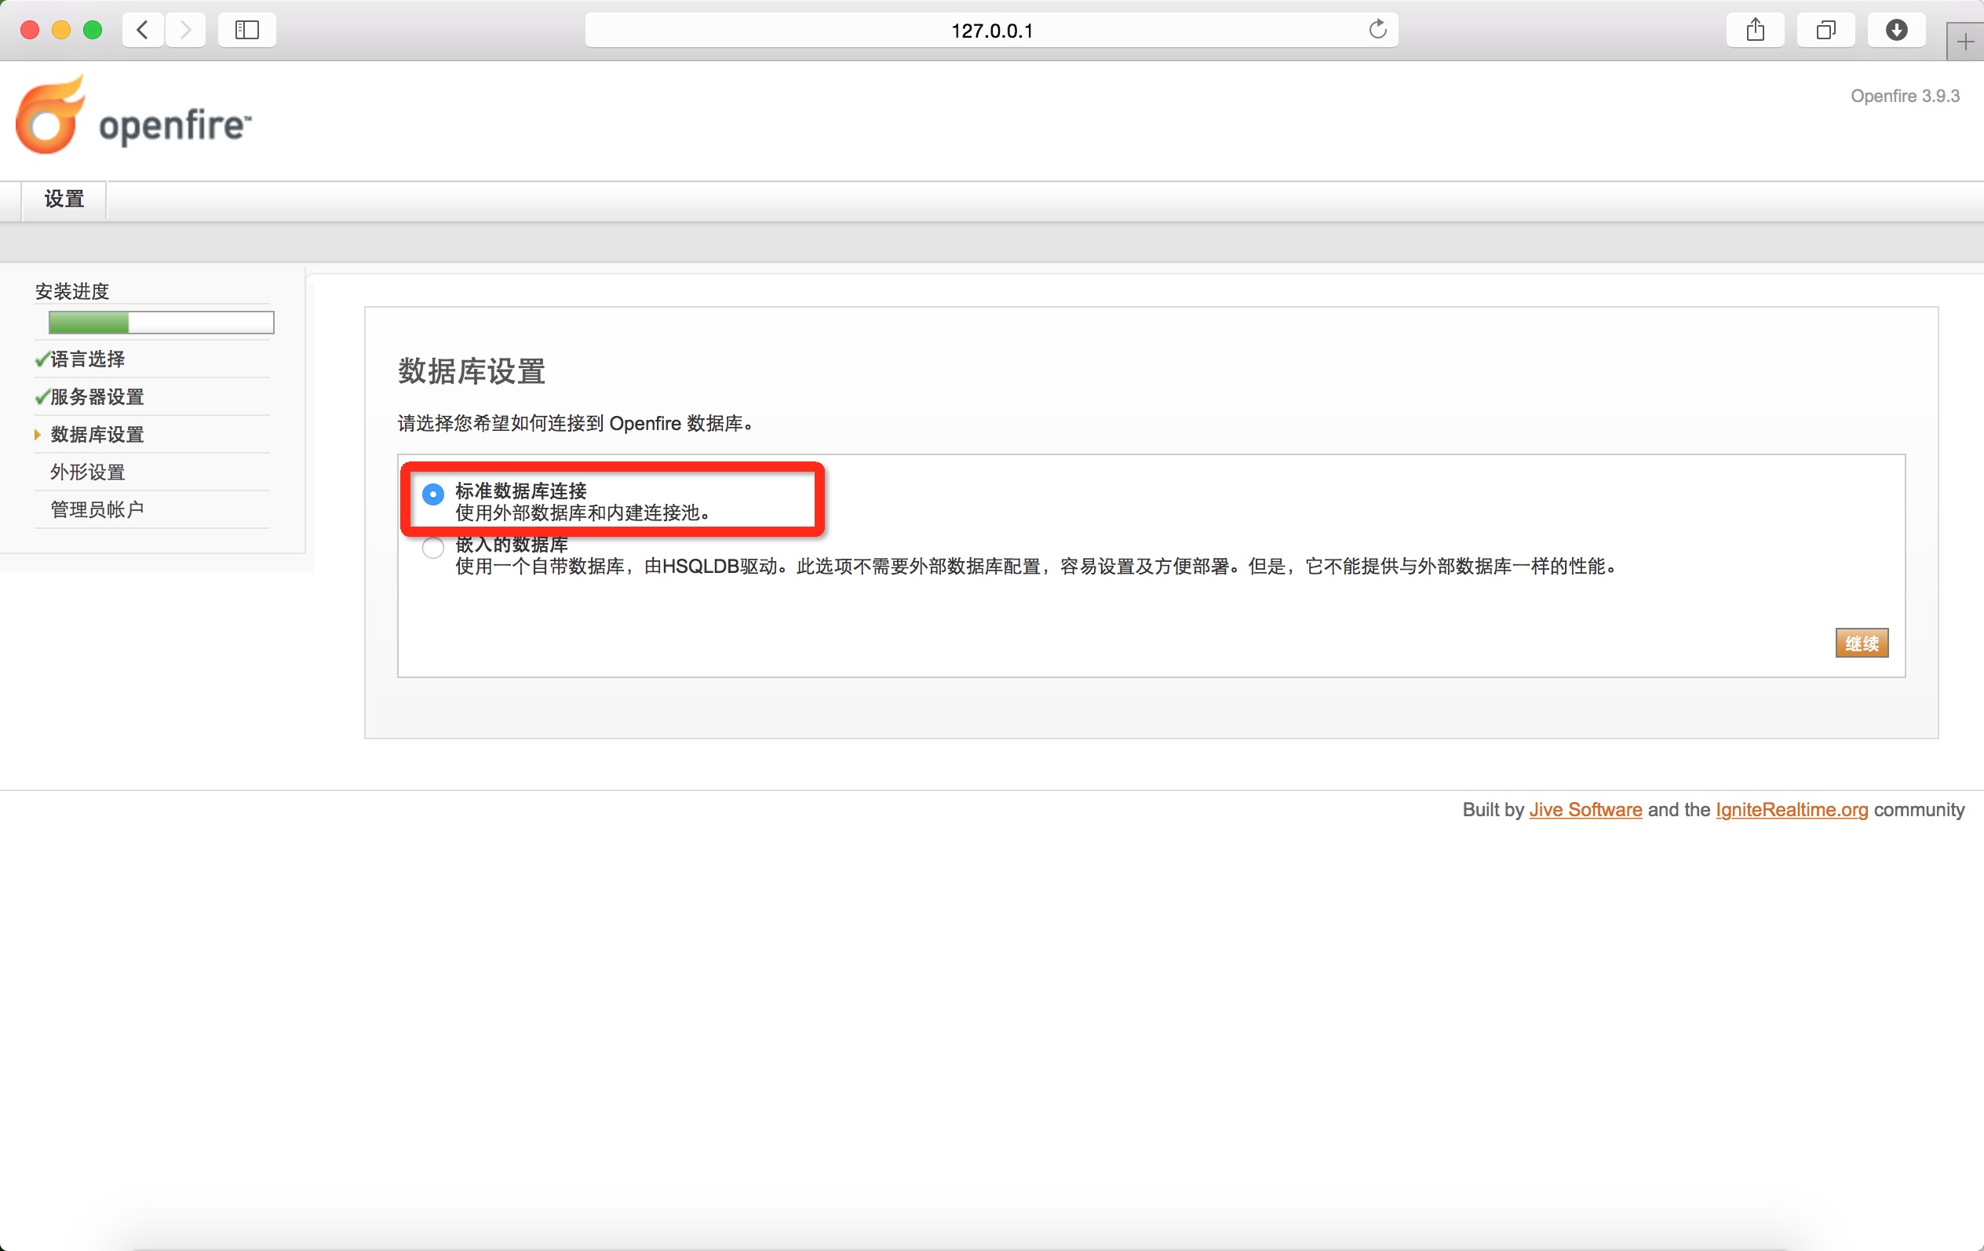1984x1251 pixels.
Task: Click the 127.0.0.1 address bar
Action: click(x=991, y=31)
